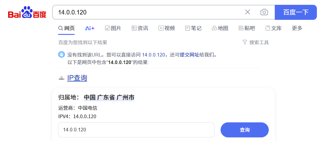Click the 归属地 label
The image size is (319, 141).
pyautogui.click(x=68, y=97)
